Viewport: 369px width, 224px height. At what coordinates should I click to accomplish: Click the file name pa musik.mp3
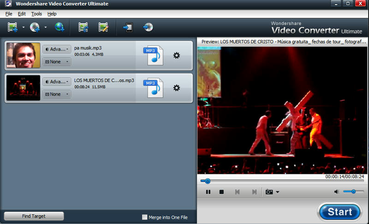pyautogui.click(x=88, y=48)
